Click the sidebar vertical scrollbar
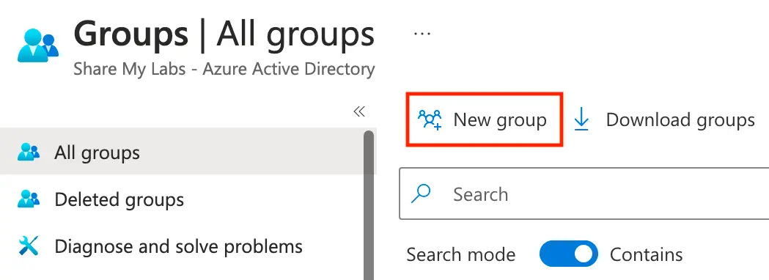Viewport: 769px width, 280px height. [368, 205]
